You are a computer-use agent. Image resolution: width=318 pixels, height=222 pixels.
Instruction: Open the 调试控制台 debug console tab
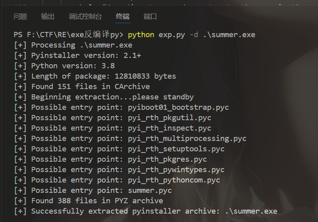tap(85, 17)
